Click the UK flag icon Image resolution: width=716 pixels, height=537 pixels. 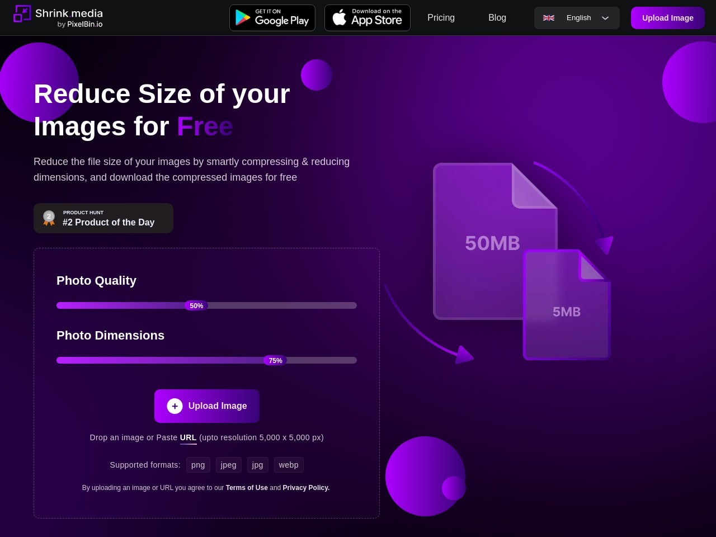pyautogui.click(x=549, y=18)
